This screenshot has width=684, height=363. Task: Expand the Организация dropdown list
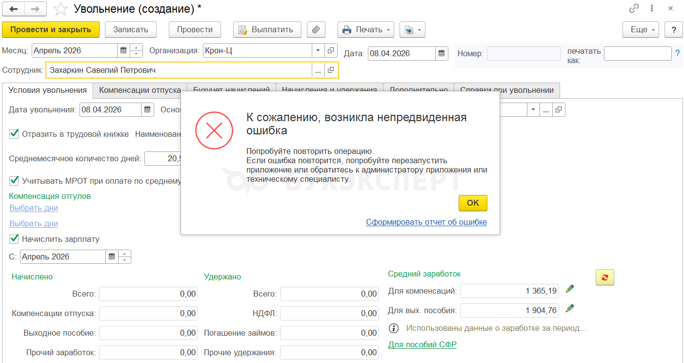318,50
